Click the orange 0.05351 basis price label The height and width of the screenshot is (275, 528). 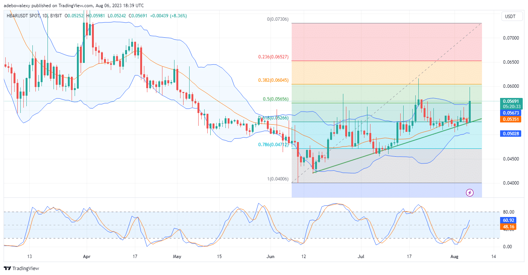pos(510,119)
